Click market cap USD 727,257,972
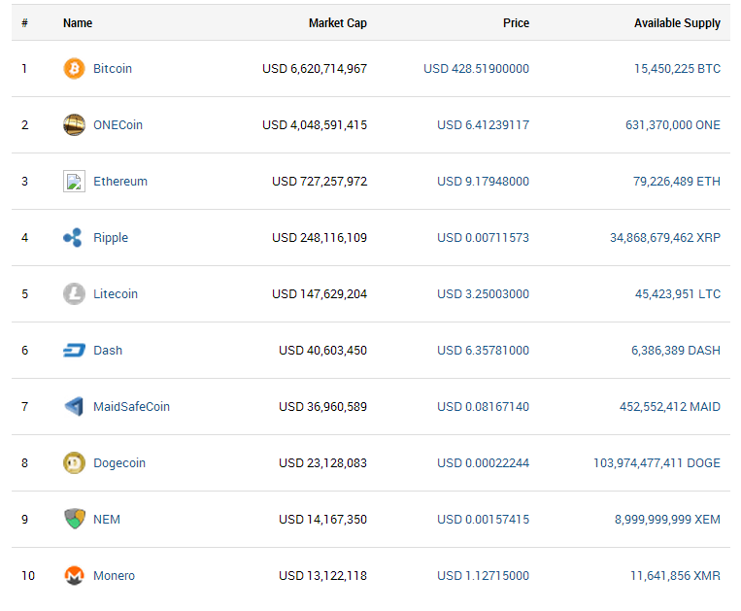Screen dimensions: 741x611 [320, 181]
